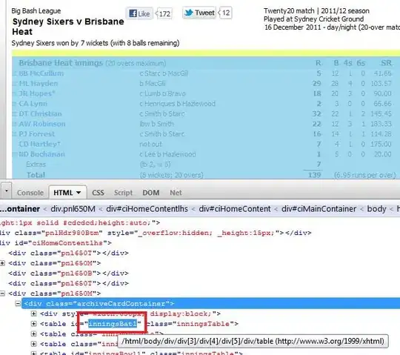Select the highlighted archiveCardContainer div line
The height and width of the screenshot is (355, 400).
(210, 303)
